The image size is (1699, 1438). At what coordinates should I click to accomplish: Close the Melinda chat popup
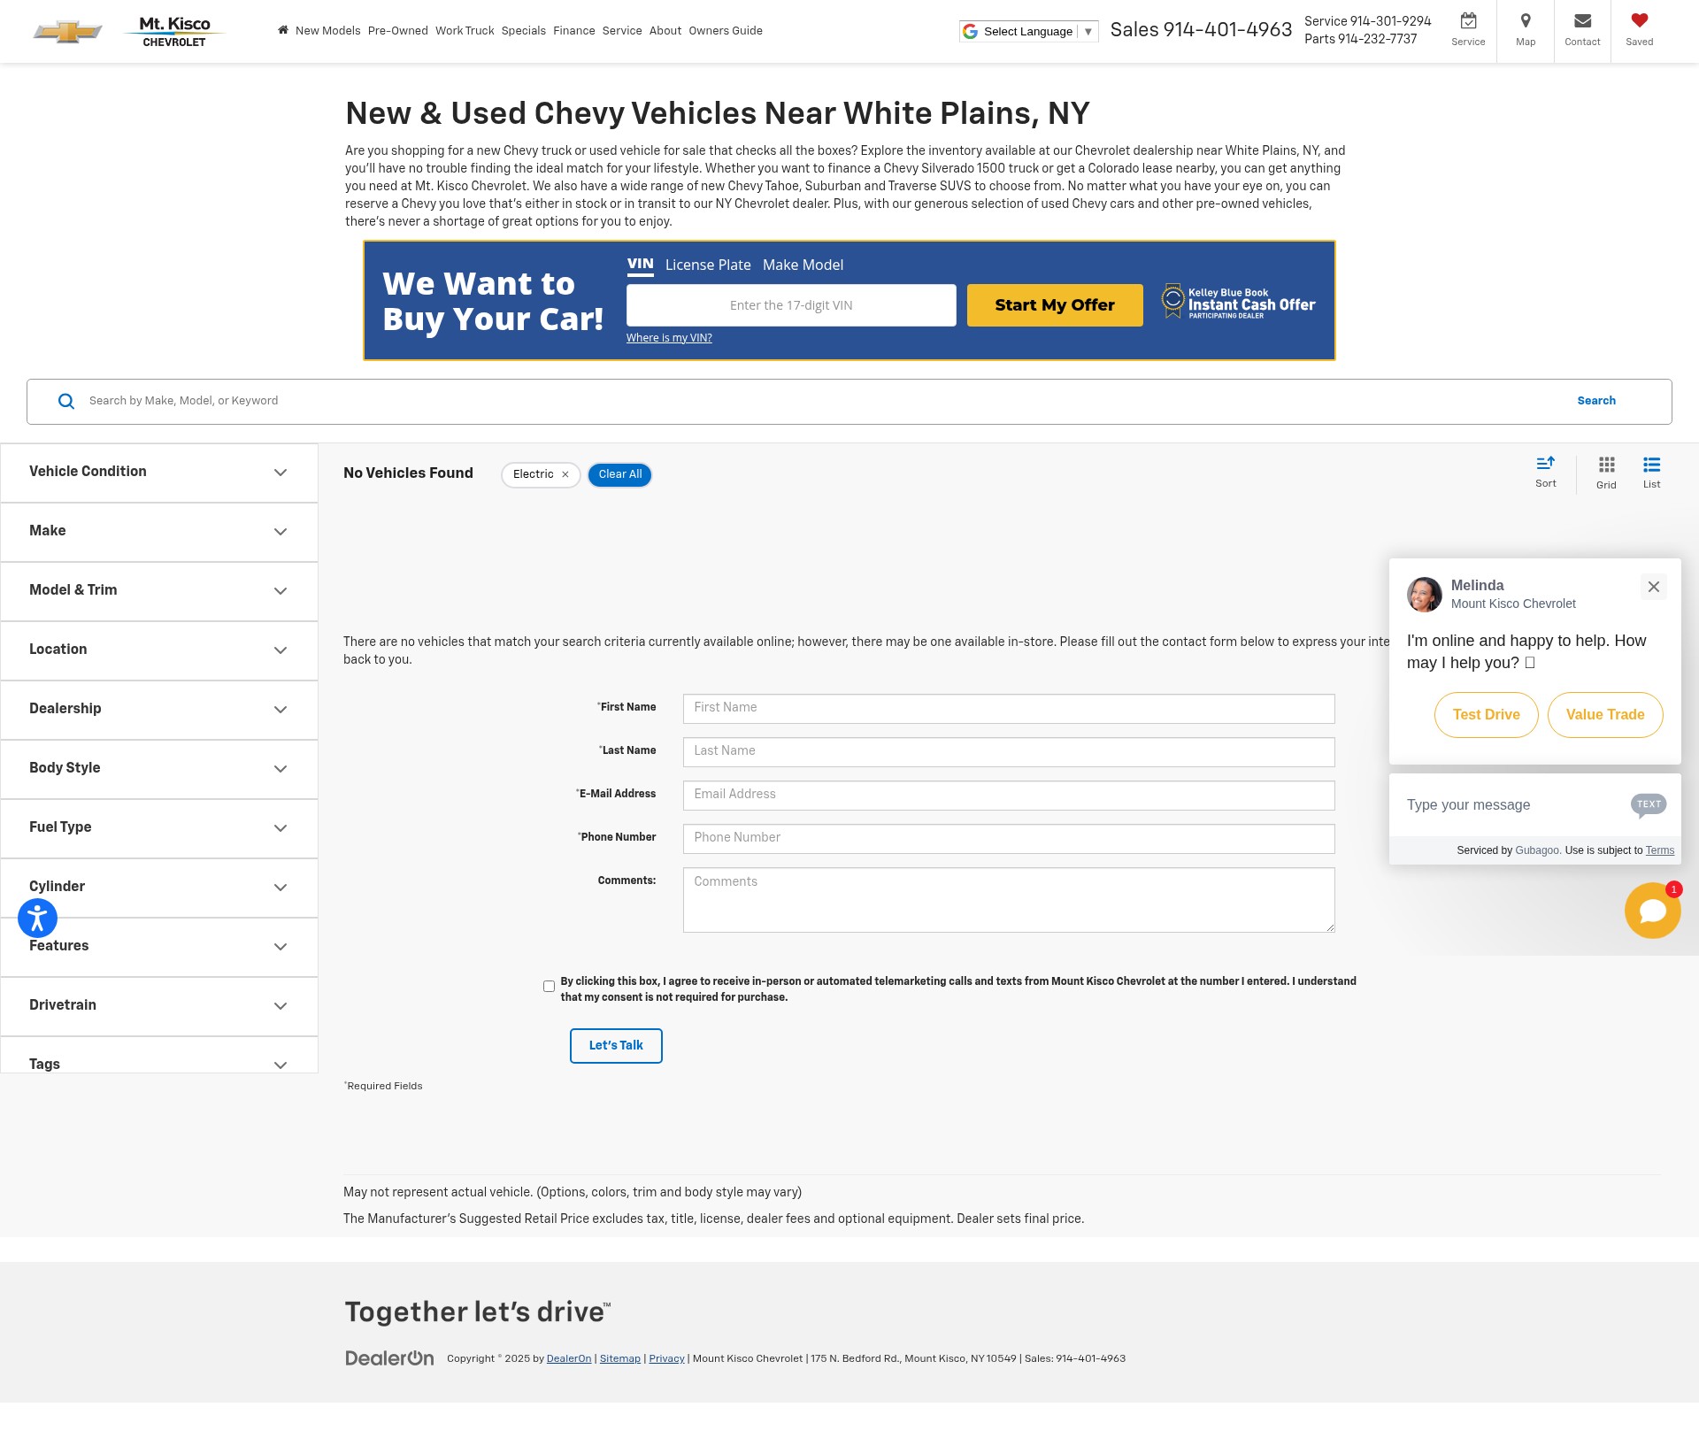click(x=1653, y=587)
